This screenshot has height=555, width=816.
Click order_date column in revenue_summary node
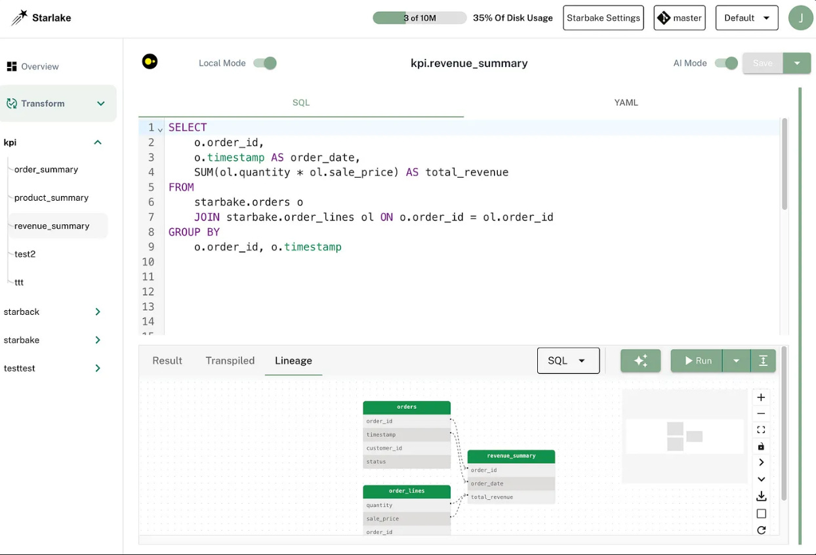pos(511,483)
